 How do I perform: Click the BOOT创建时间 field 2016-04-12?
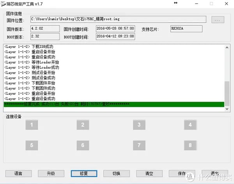click(115, 37)
